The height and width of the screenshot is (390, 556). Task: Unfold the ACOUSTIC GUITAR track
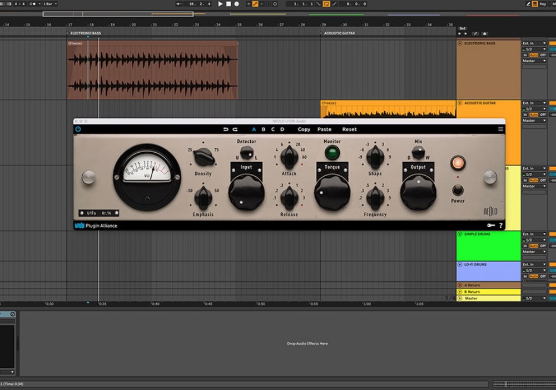(x=460, y=103)
